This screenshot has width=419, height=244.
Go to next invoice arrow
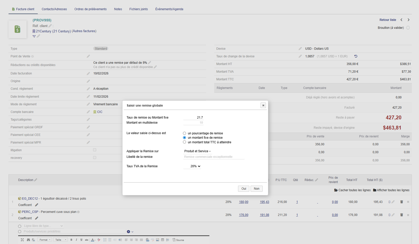click(409, 20)
